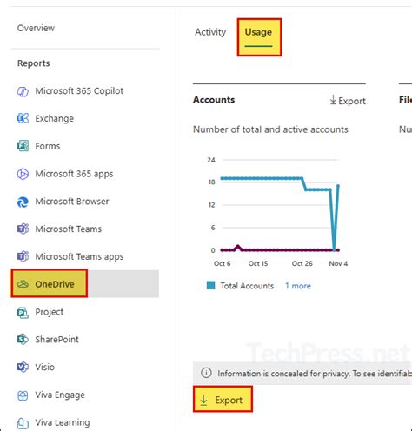Click 'Number of total and active accounts' text
412x431 pixels.
pos(270,129)
